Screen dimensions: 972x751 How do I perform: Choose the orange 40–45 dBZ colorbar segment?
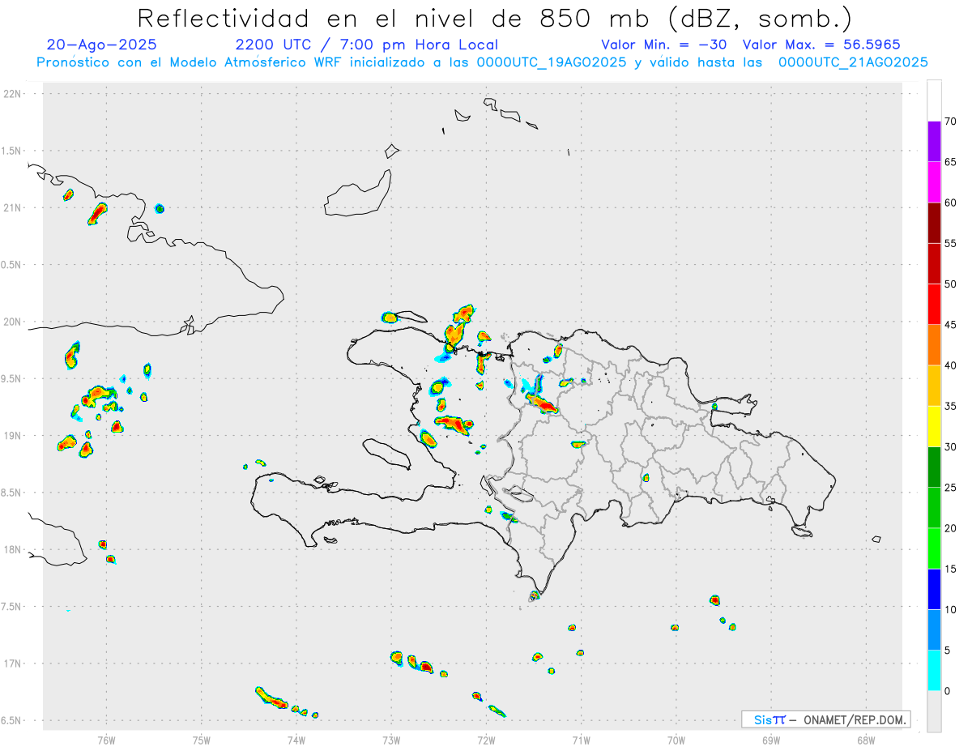pos(934,345)
